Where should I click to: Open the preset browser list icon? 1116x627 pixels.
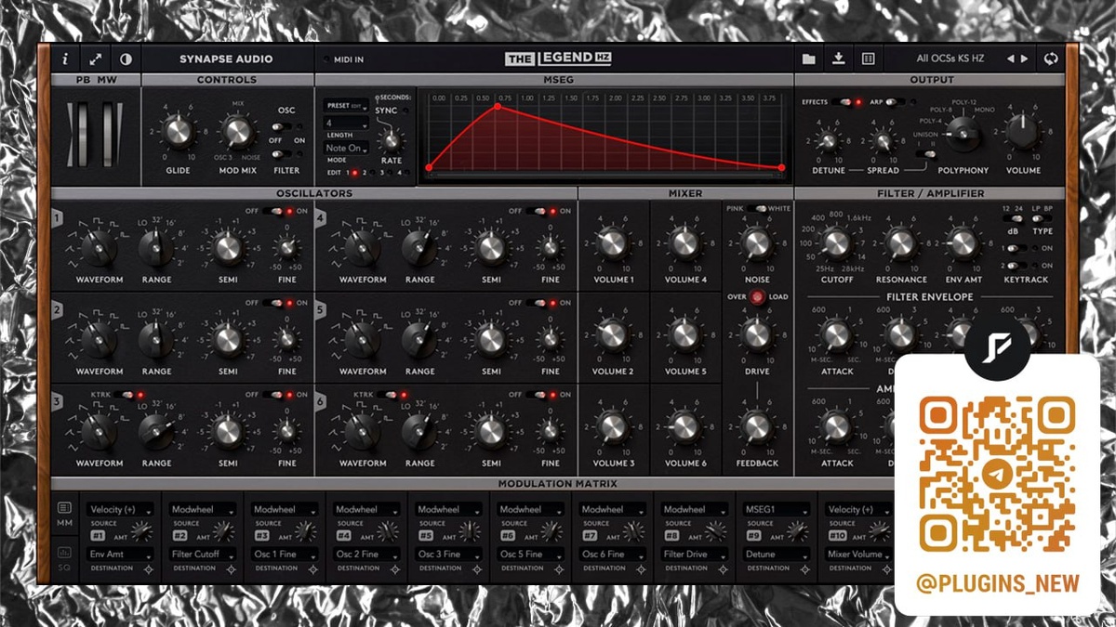pyautogui.click(x=869, y=59)
